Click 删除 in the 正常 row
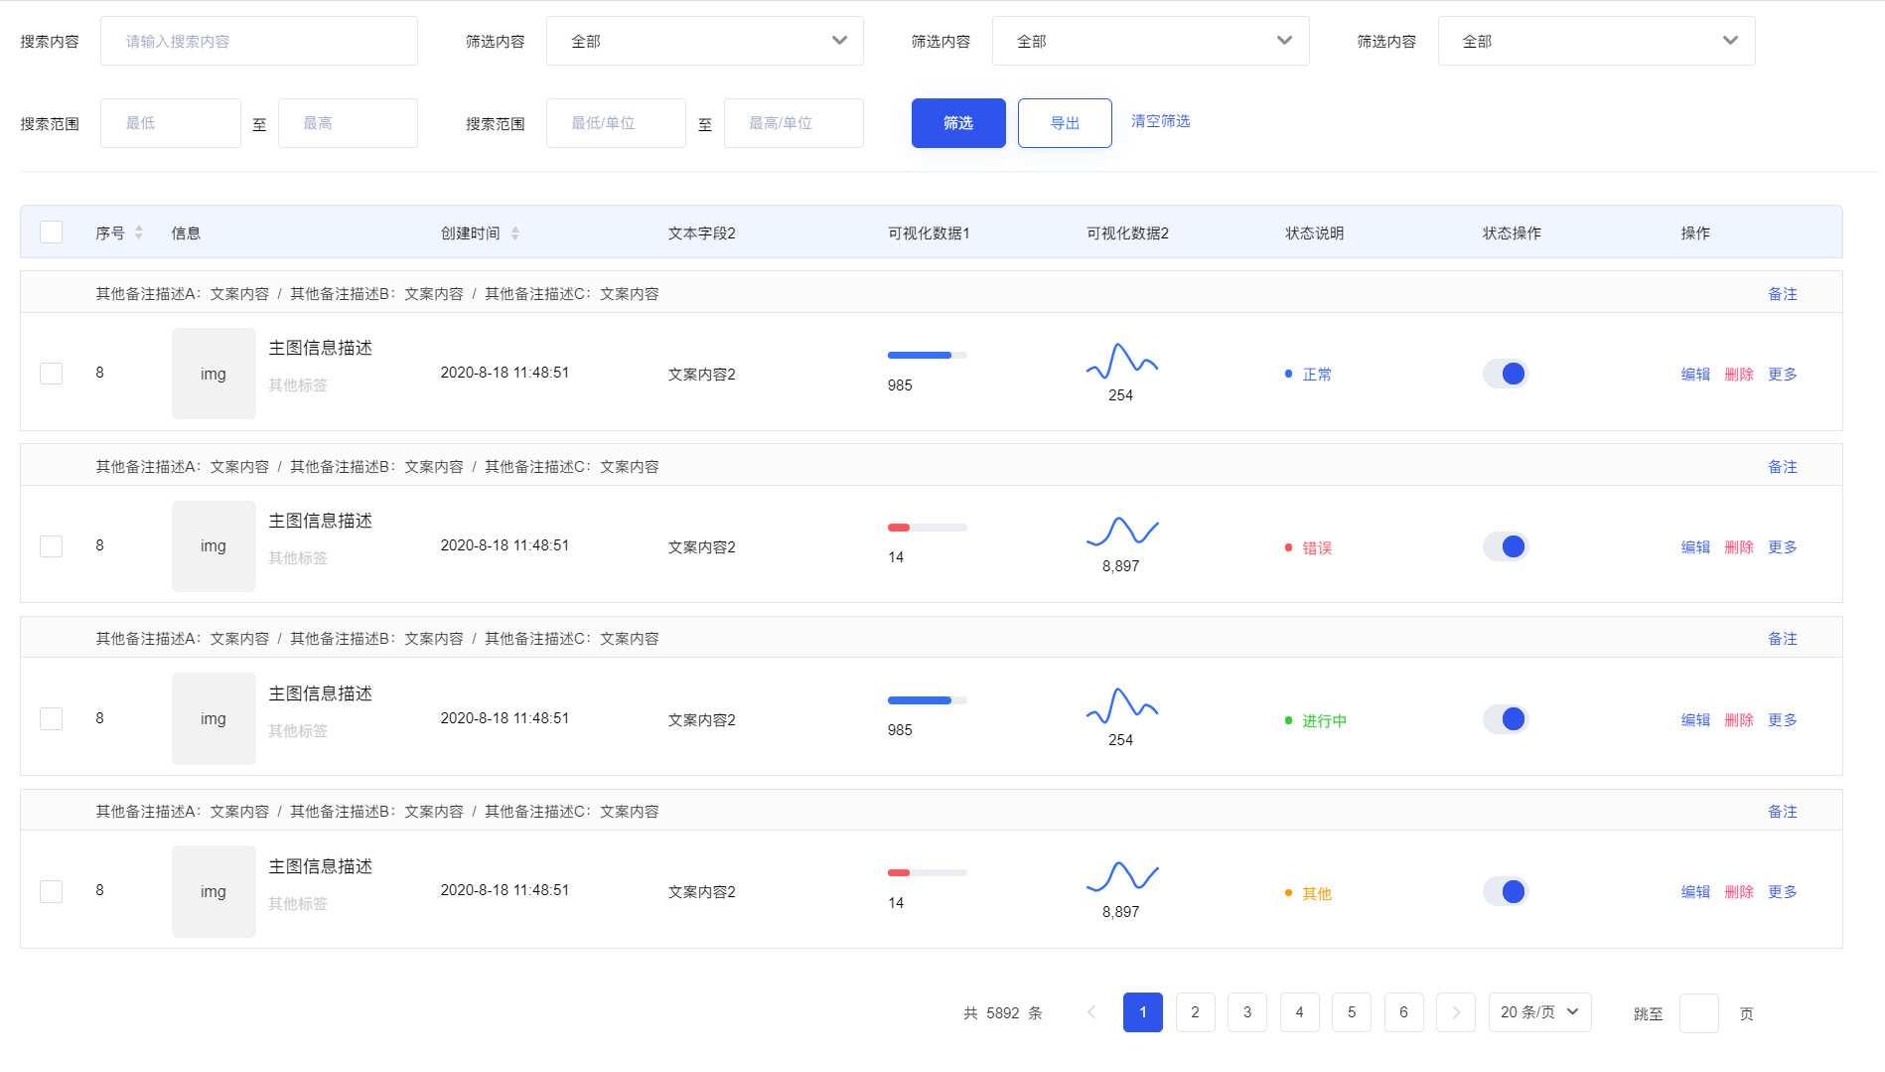This screenshot has width=1885, height=1072. tap(1739, 375)
